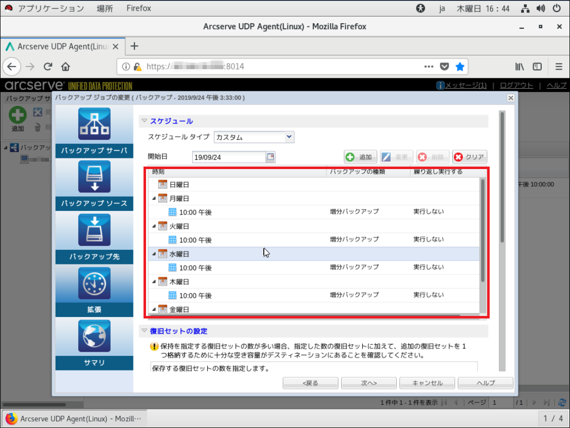Collapse the 復旧セットの設定 section
This screenshot has height=428, width=570.
[145, 331]
